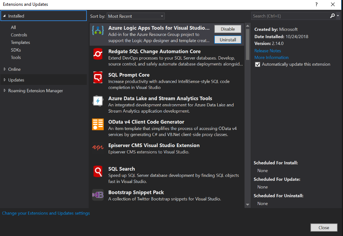Toggle Automatically update this extension checkbox
This screenshot has height=236, width=343.
tap(258, 65)
